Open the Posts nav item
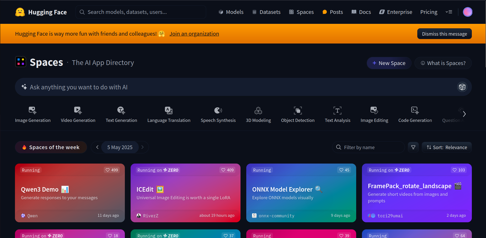 point(333,12)
